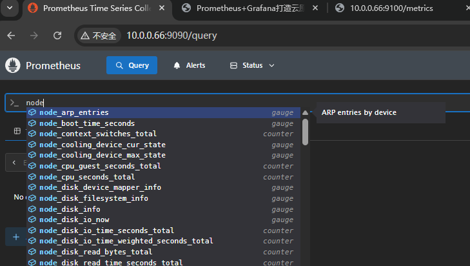Click the left chevron time navigation button

(14, 163)
